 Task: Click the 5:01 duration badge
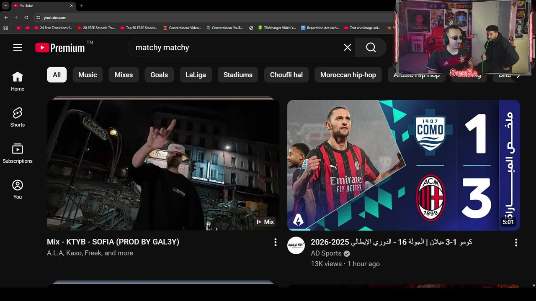508,222
